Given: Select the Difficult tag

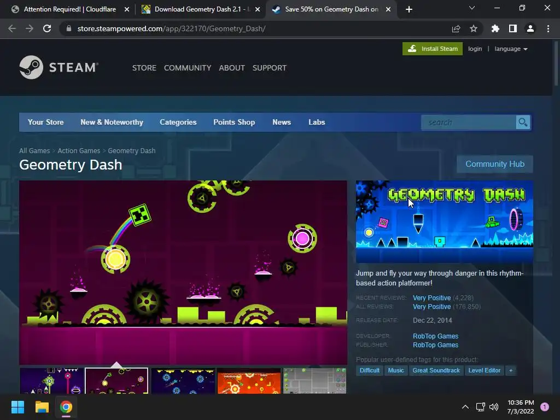Looking at the screenshot, I should [369, 370].
